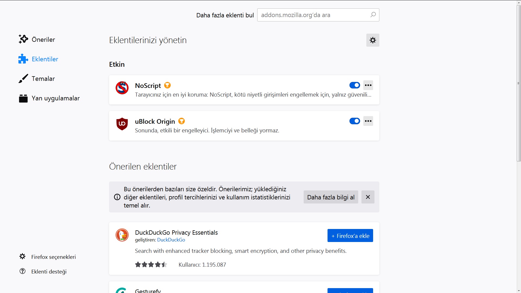Focus the addons.mozilla.org search field
The width and height of the screenshot is (521, 293).
pos(318,15)
